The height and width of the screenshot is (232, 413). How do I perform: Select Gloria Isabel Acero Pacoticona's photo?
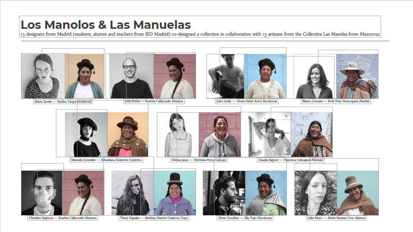pos(265,76)
